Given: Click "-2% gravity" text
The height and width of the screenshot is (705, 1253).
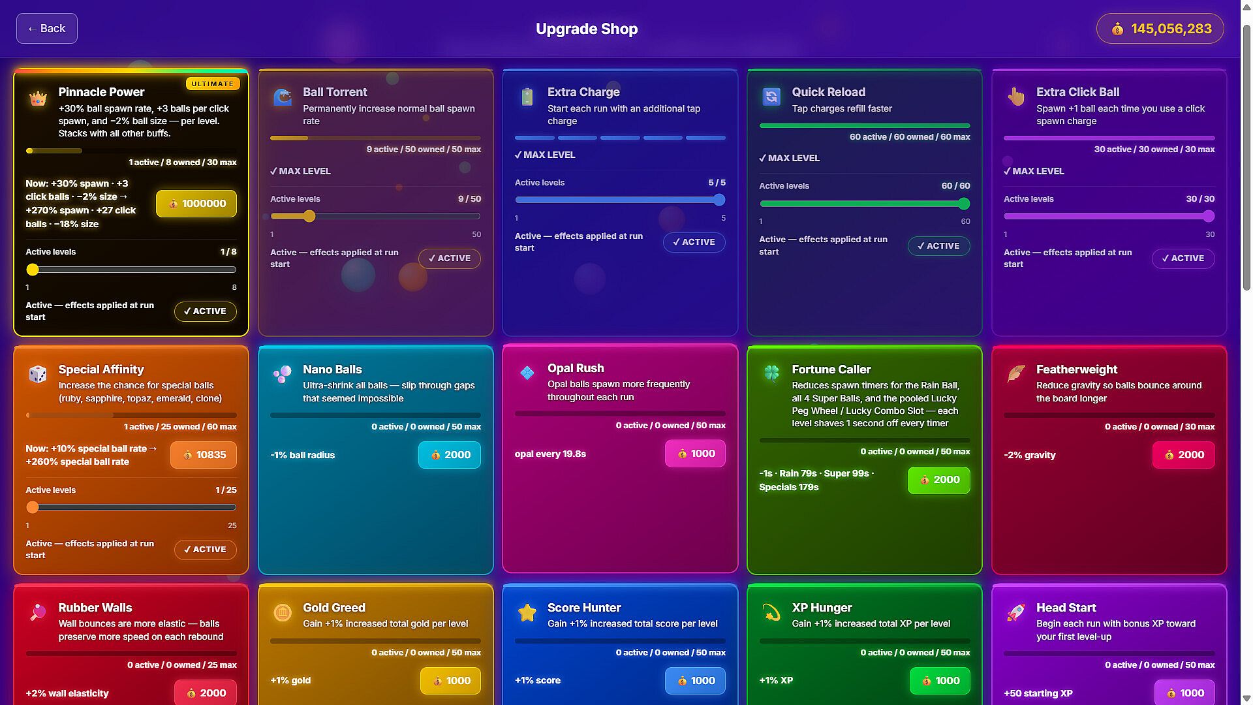Looking at the screenshot, I should click(1029, 455).
